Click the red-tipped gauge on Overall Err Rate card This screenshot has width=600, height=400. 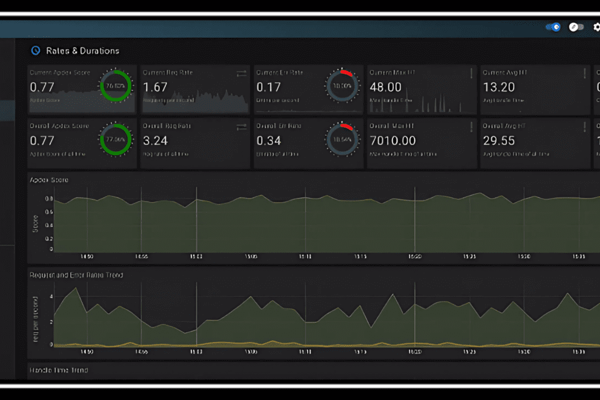[342, 139]
